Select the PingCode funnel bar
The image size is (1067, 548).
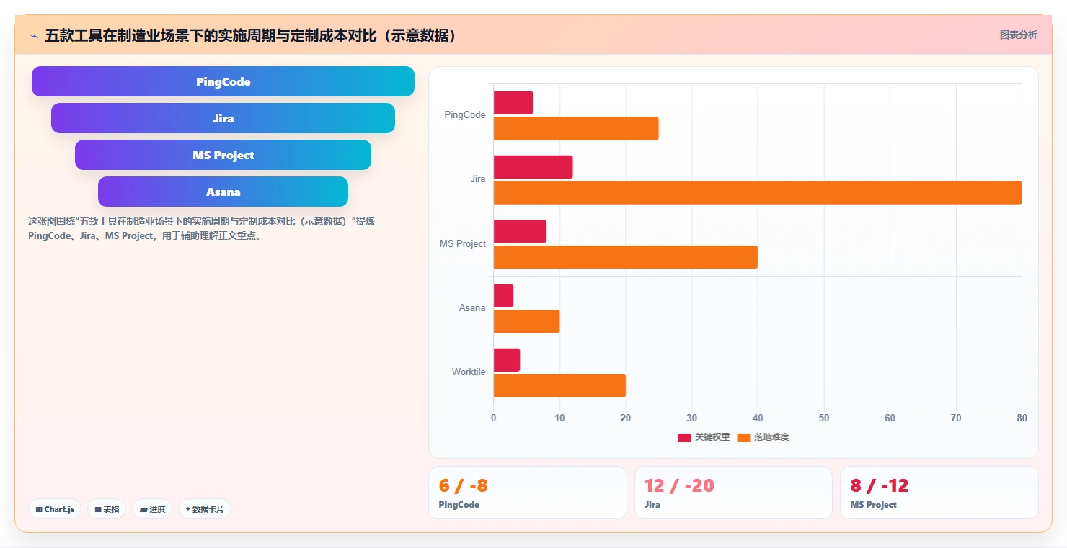tap(223, 81)
